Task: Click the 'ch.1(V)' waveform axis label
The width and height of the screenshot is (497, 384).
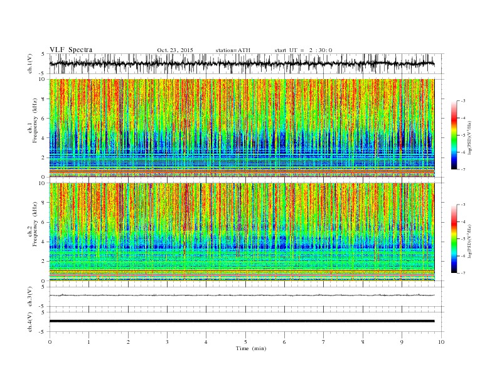Action: coord(30,64)
